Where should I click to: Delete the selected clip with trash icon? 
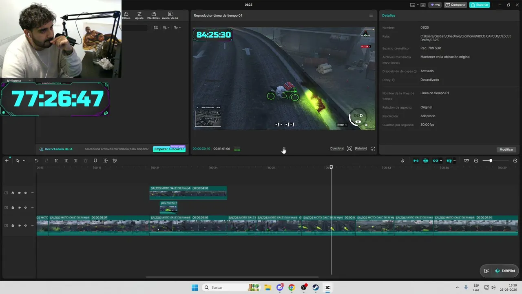click(x=86, y=160)
